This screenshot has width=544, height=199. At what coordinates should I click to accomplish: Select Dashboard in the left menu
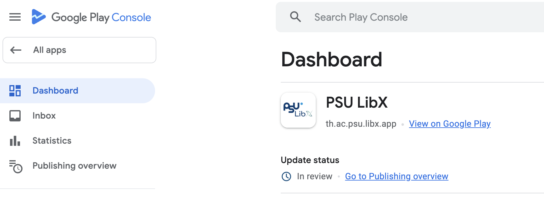pyautogui.click(x=55, y=90)
